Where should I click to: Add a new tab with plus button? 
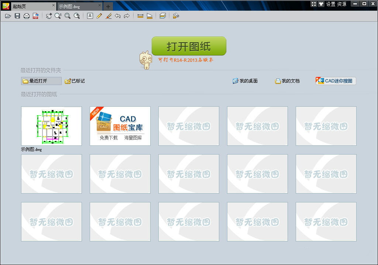coord(108,6)
